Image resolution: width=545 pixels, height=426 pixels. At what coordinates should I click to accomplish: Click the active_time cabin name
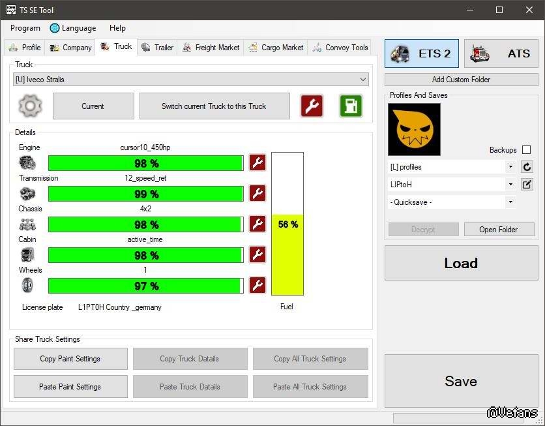145,239
